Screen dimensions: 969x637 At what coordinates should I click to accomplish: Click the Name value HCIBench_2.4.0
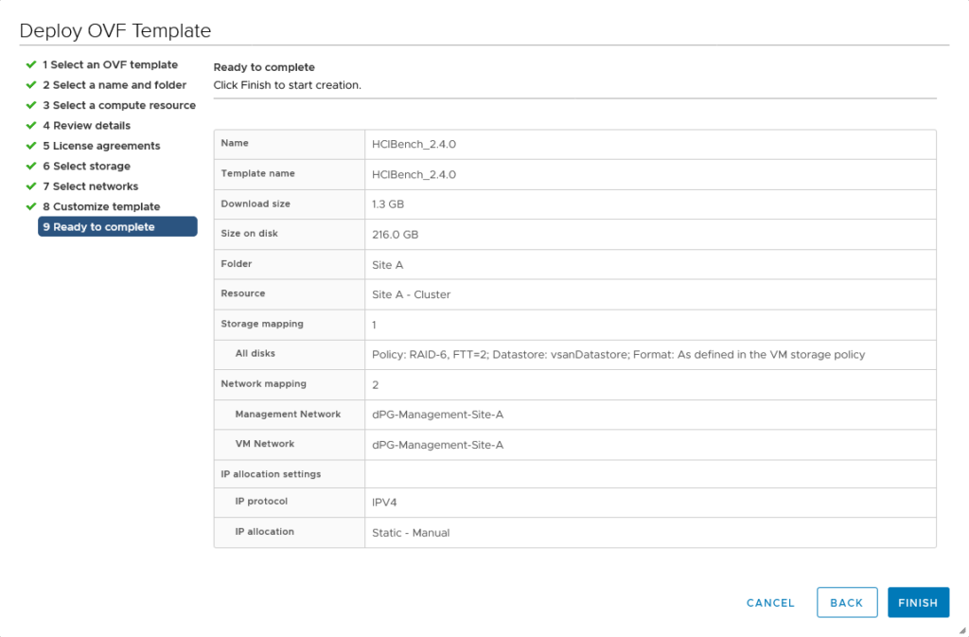(x=414, y=144)
